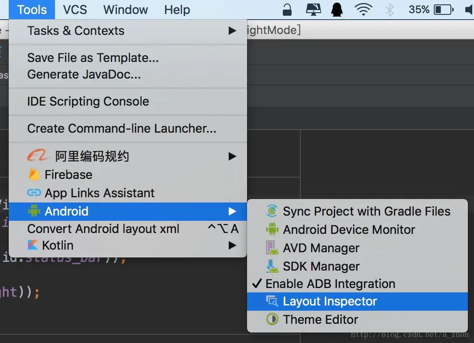Click the Kotlin logo icon
This screenshot has width=474, height=343.
coord(33,245)
